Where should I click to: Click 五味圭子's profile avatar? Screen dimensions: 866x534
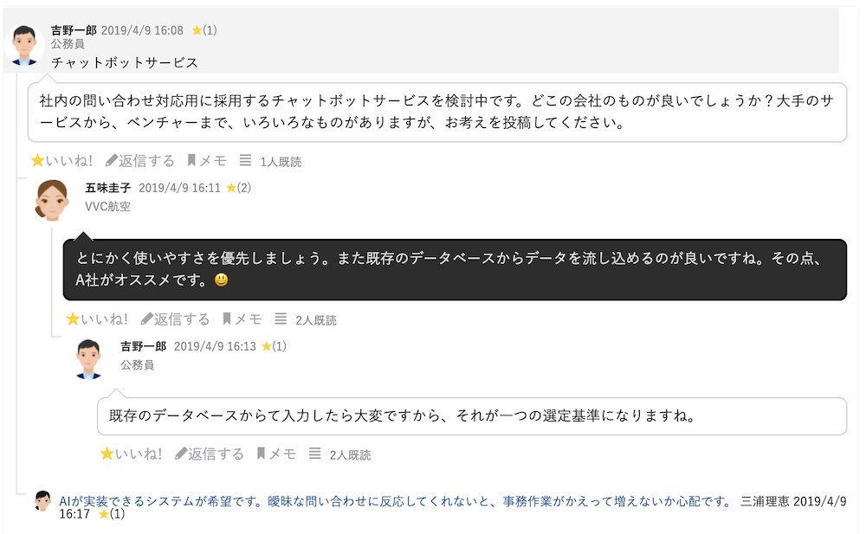click(x=52, y=201)
